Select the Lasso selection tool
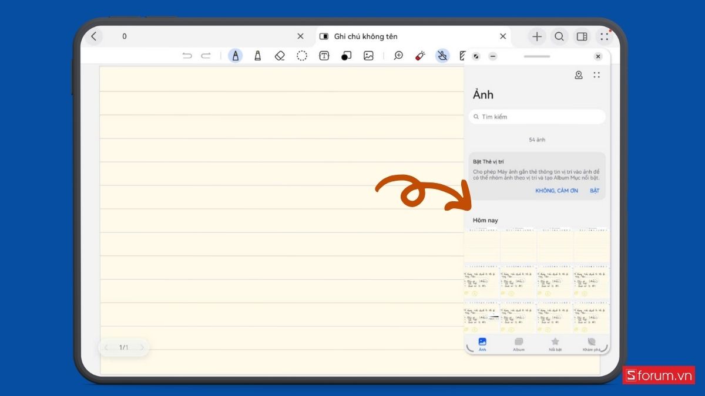 [x=302, y=56]
